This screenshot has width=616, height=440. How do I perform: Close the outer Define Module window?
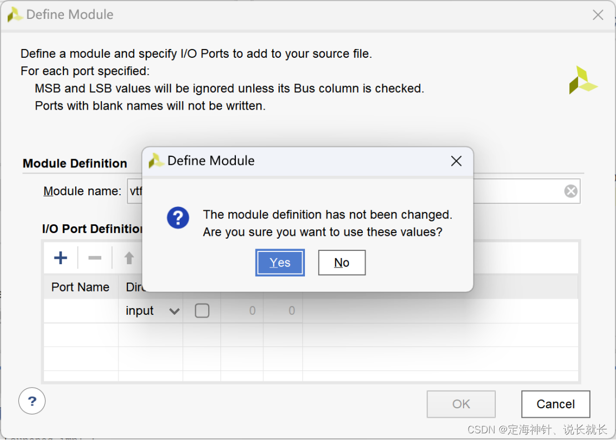[598, 15]
